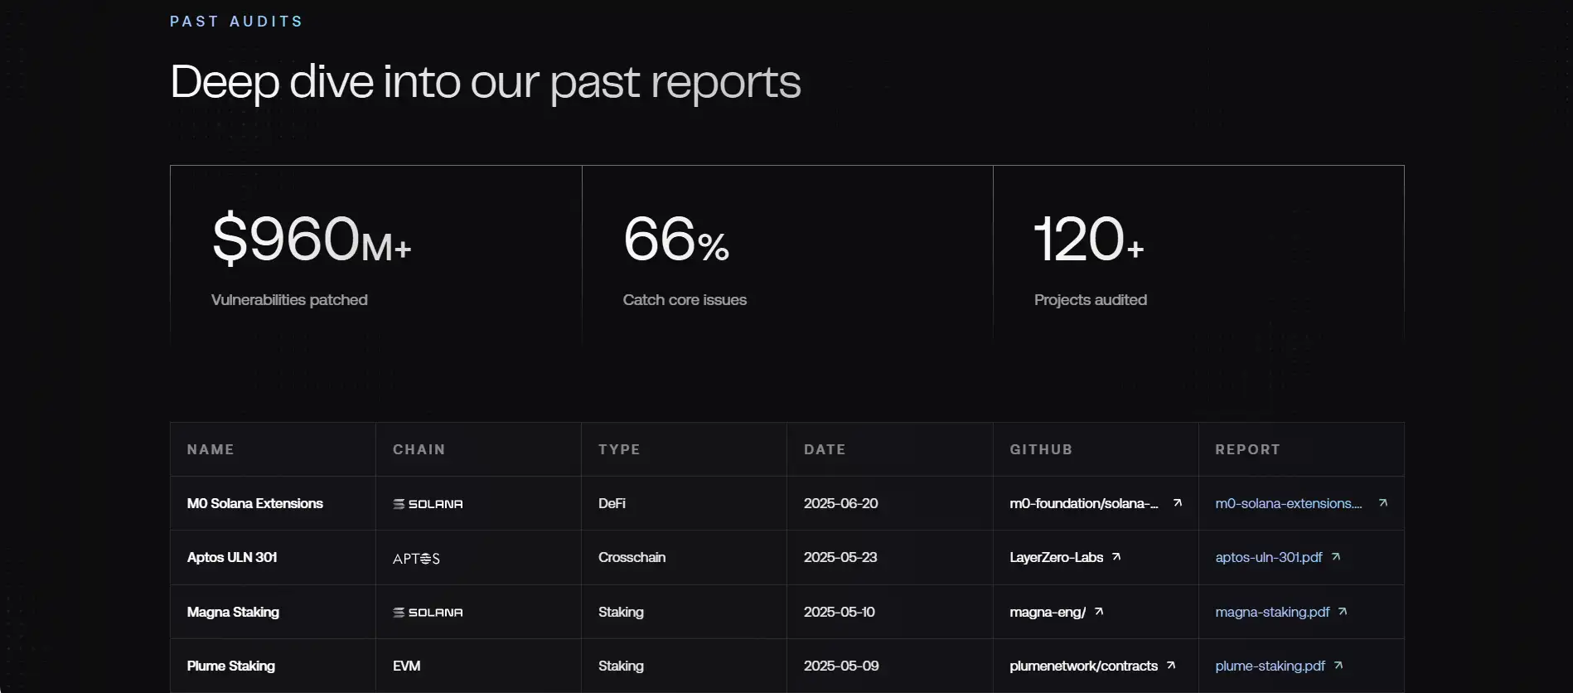Click the Aptos logo in chain column
The image size is (1573, 693).
[x=416, y=559]
